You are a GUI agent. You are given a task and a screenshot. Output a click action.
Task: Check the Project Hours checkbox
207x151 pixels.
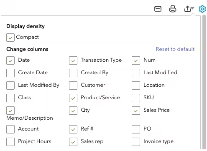(10, 142)
